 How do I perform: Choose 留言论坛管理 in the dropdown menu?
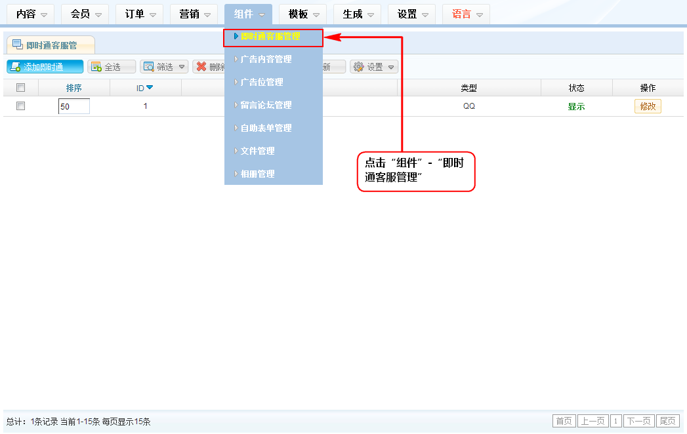pos(266,106)
